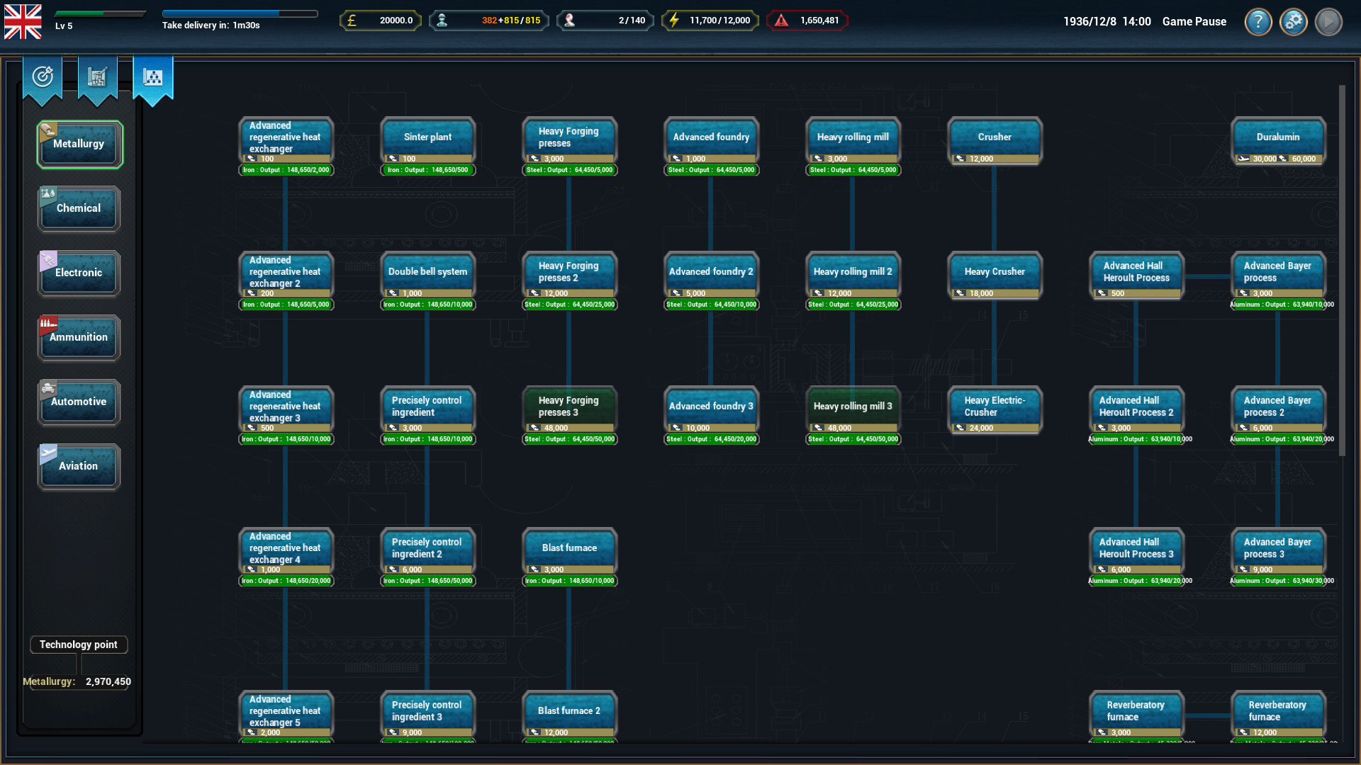Open the target objectives ribbon tab
This screenshot has height=765, width=1361.
(43, 77)
